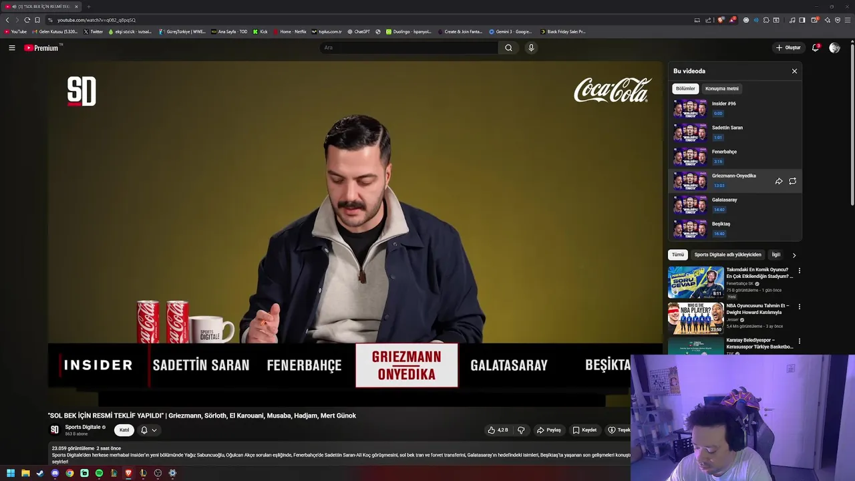Image resolution: width=855 pixels, height=481 pixels.
Task: Click the Paylaş share button
Action: click(549, 430)
